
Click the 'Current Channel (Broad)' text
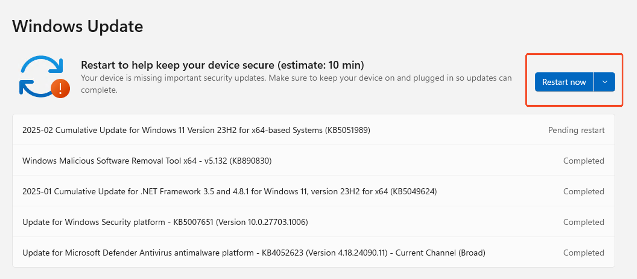440,253
